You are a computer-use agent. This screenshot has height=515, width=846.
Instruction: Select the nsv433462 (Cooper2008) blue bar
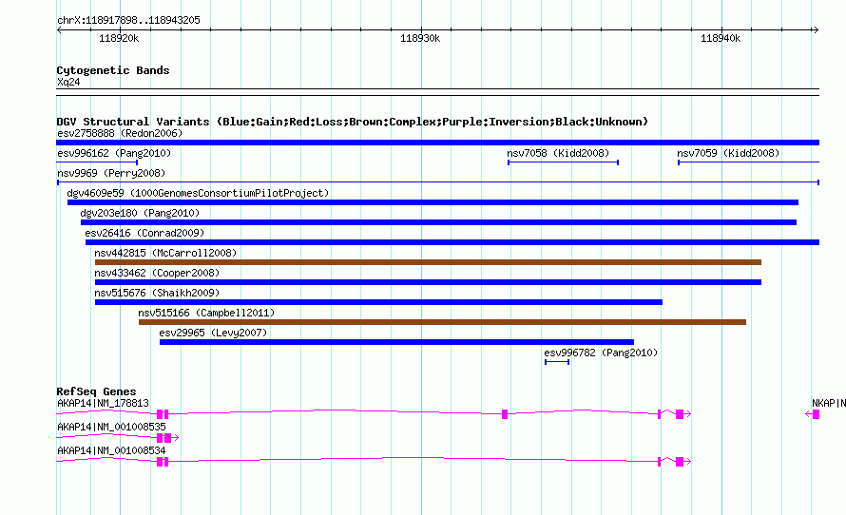(x=428, y=282)
